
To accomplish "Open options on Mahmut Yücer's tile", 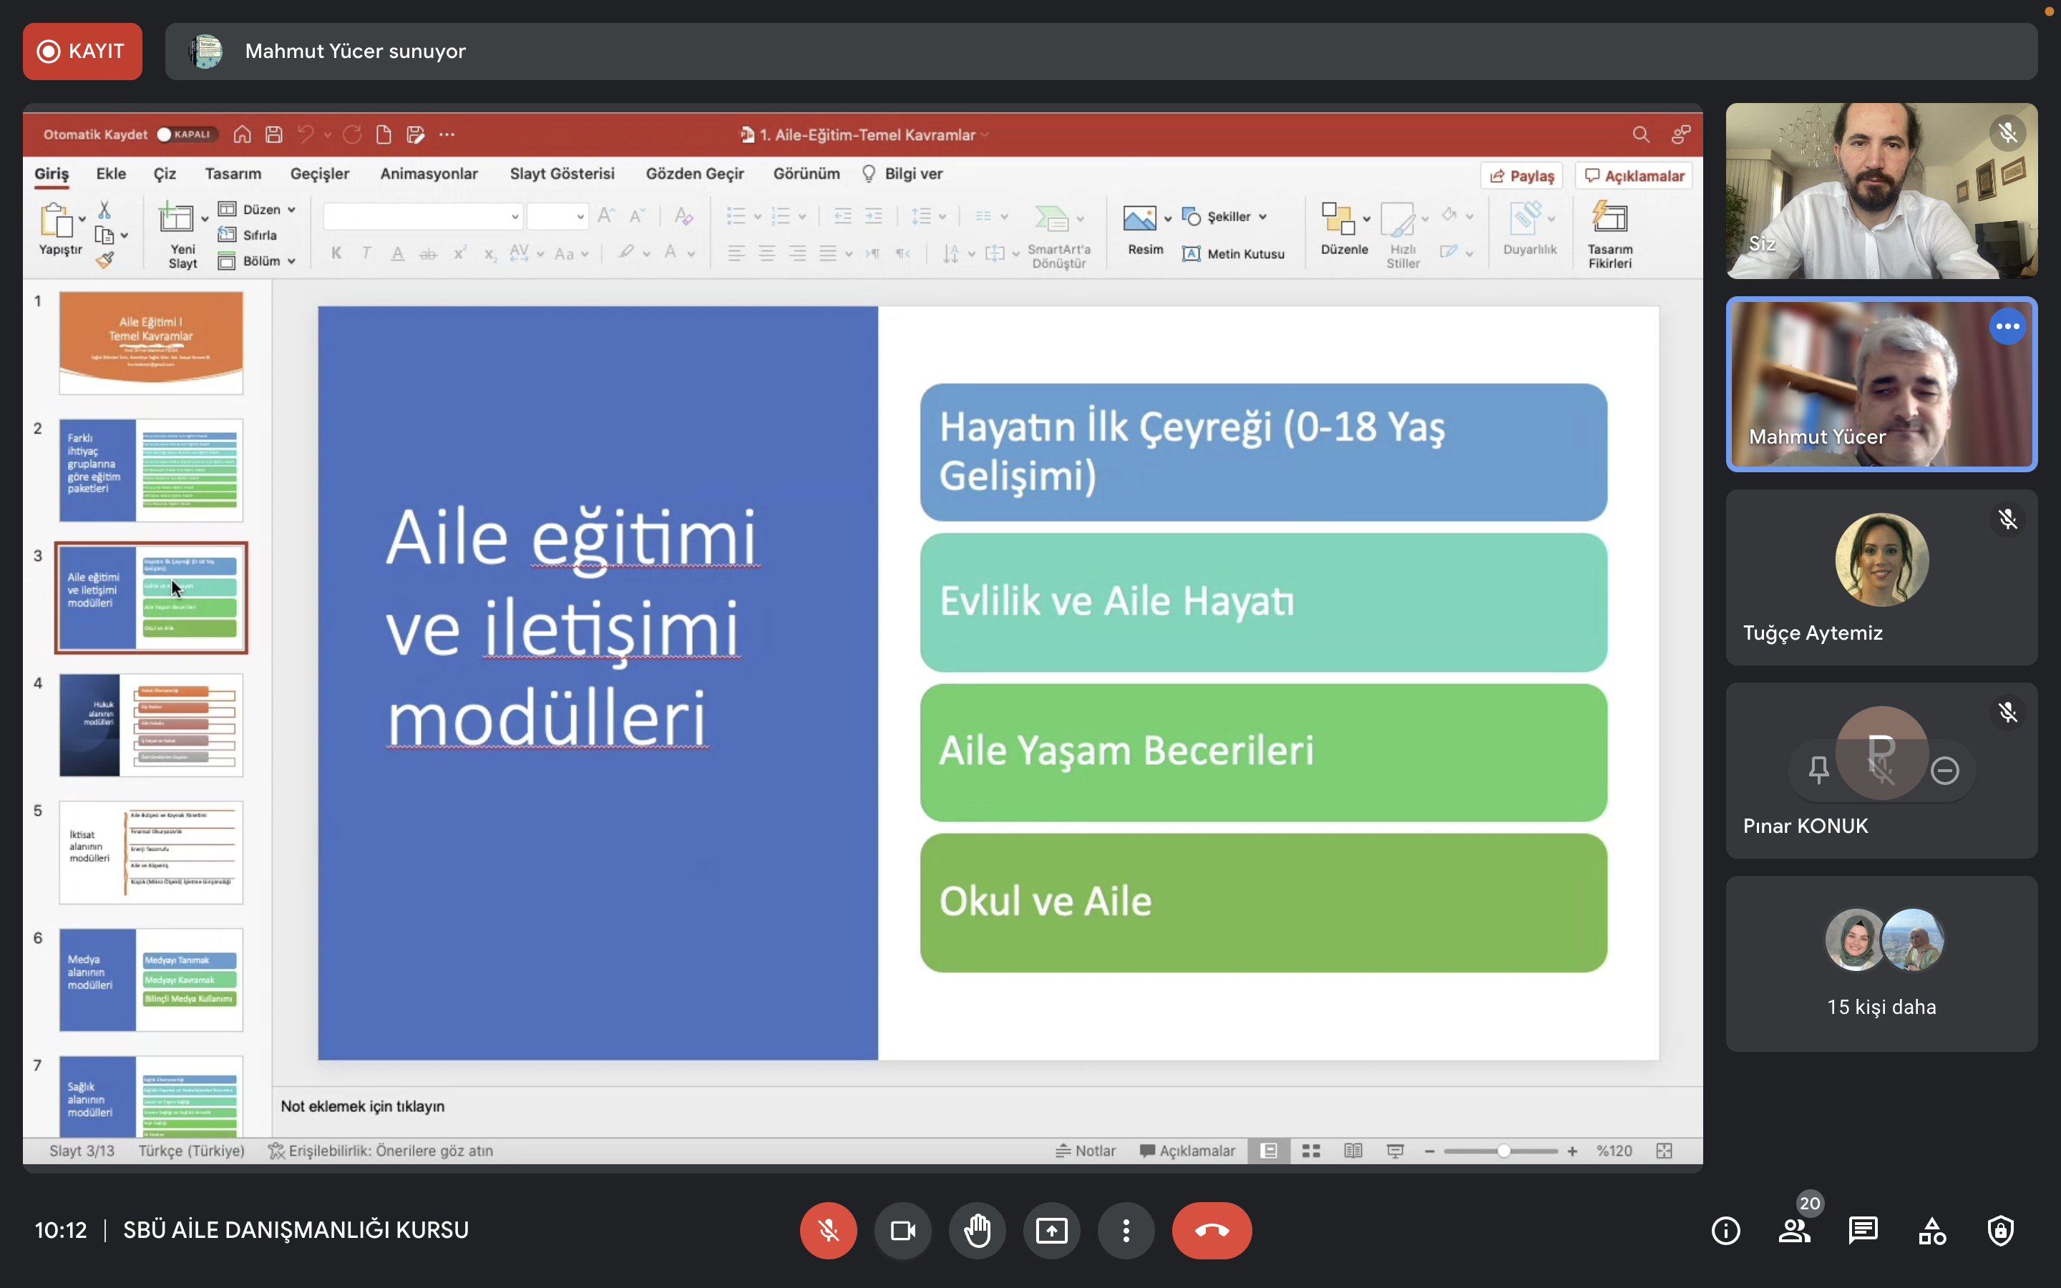I will pyautogui.click(x=2007, y=326).
